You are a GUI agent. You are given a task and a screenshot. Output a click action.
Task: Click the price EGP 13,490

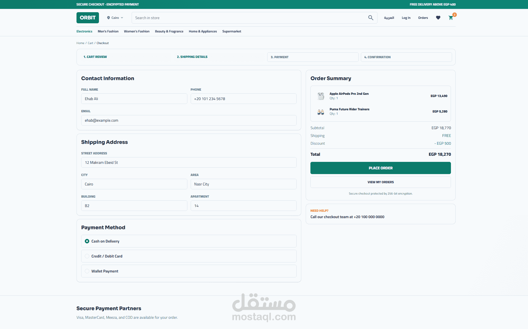439,96
